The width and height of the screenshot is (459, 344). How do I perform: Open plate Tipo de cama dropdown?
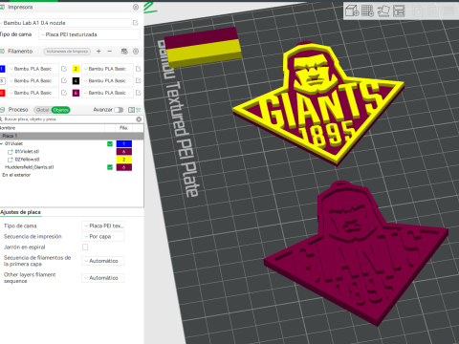[103, 226]
